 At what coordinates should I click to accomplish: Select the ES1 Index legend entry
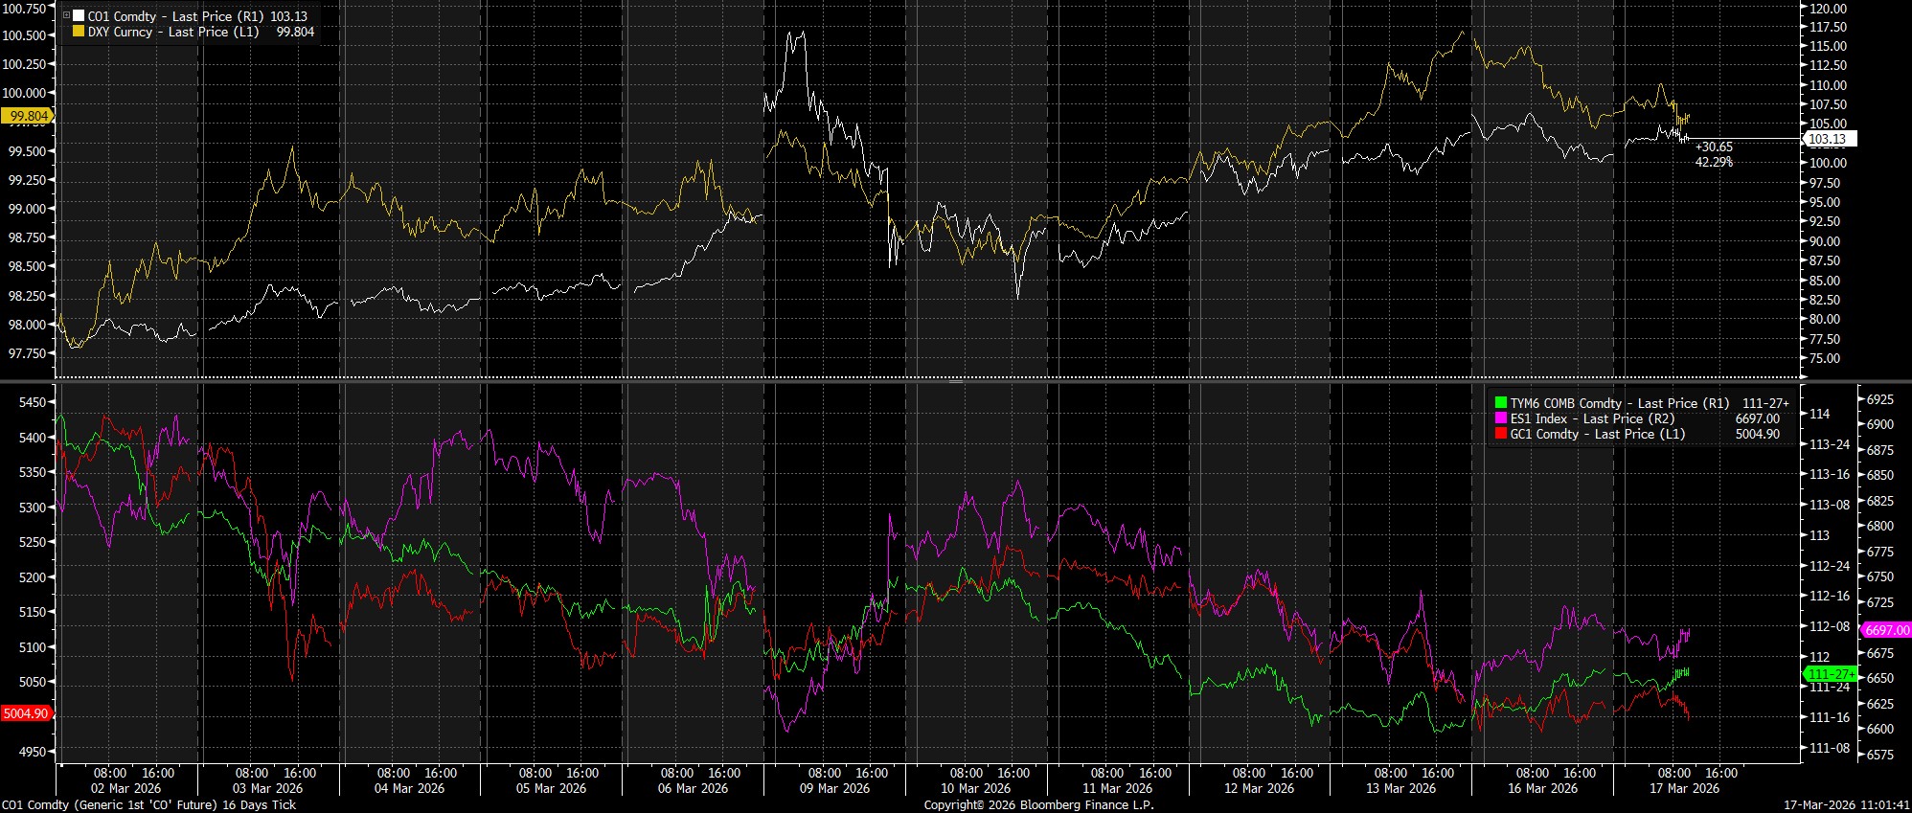pyautogui.click(x=1592, y=418)
